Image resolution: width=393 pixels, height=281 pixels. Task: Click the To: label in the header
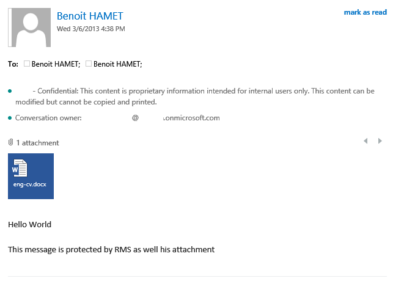13,64
